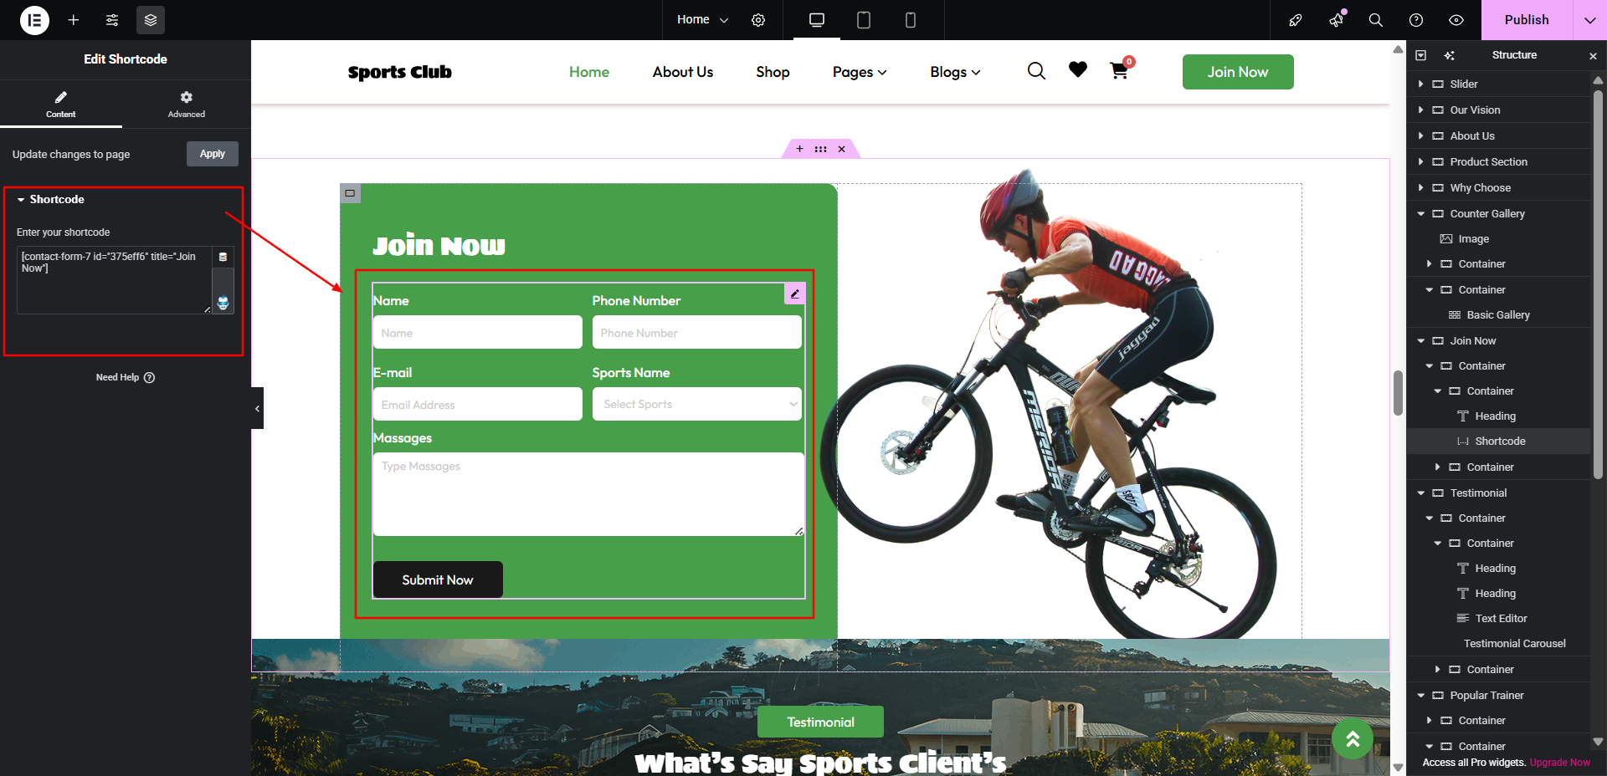Image resolution: width=1607 pixels, height=776 pixels.
Task: Click the scroll-to-top green button
Action: point(1353,738)
